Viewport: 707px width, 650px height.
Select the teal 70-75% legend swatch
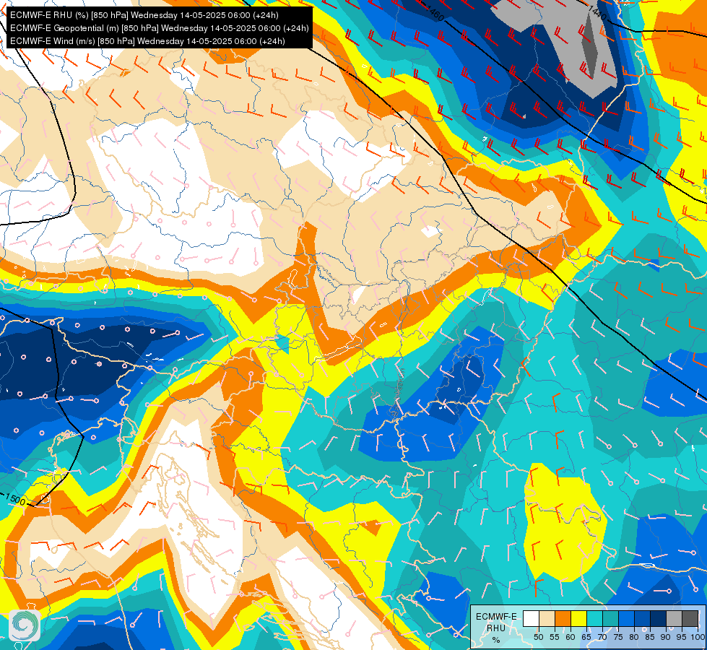610,618
